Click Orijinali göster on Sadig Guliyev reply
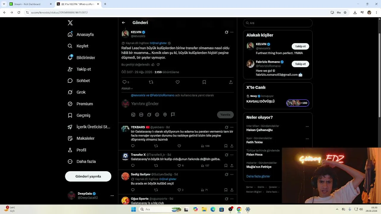The height and width of the screenshot is (214, 381). point(168,179)
